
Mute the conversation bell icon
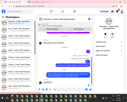105,34
